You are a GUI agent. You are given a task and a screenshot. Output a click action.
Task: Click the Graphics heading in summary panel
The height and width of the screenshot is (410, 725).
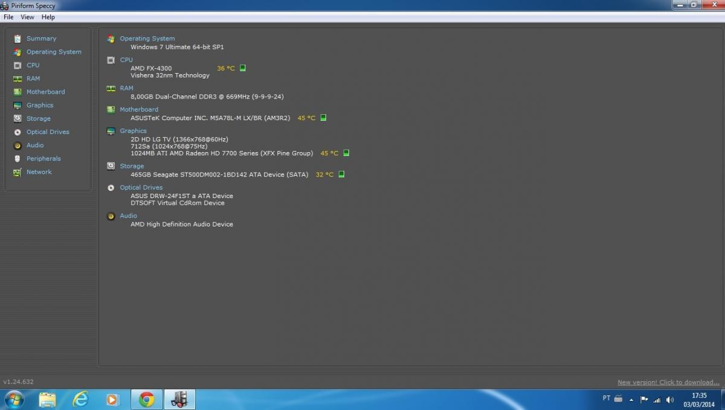[133, 131]
